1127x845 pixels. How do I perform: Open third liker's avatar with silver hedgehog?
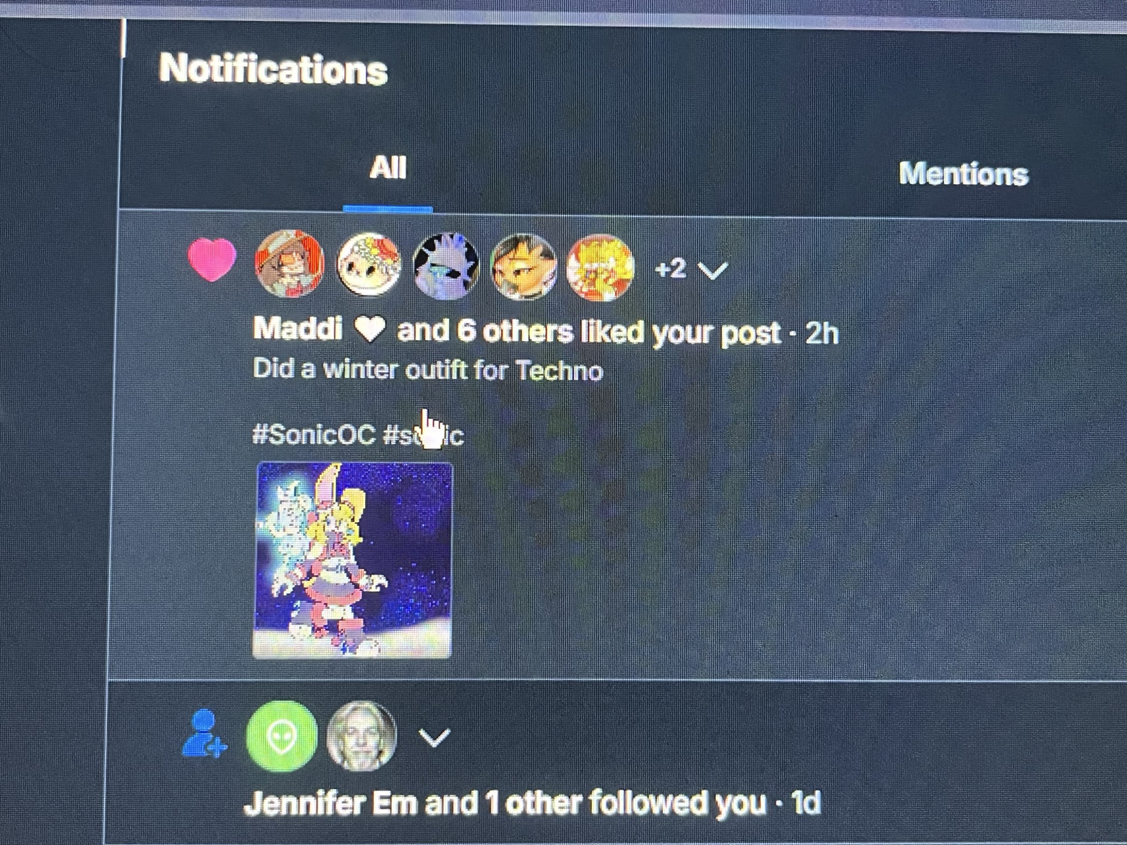[446, 266]
